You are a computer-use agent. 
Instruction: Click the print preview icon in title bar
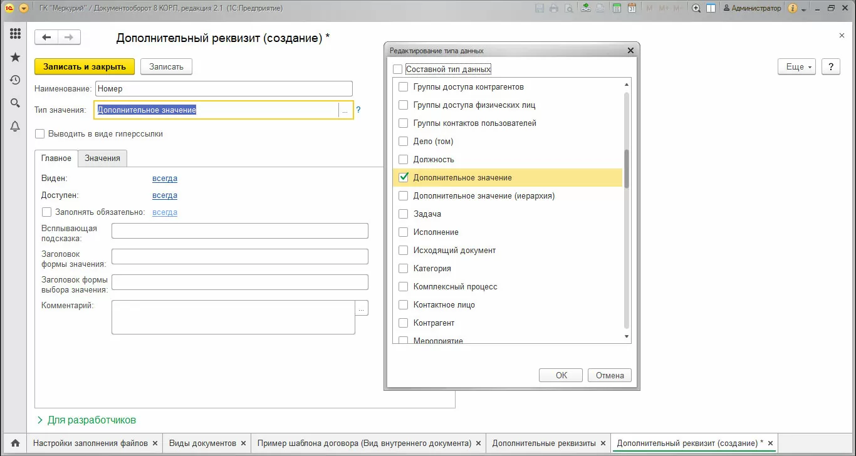click(568, 8)
